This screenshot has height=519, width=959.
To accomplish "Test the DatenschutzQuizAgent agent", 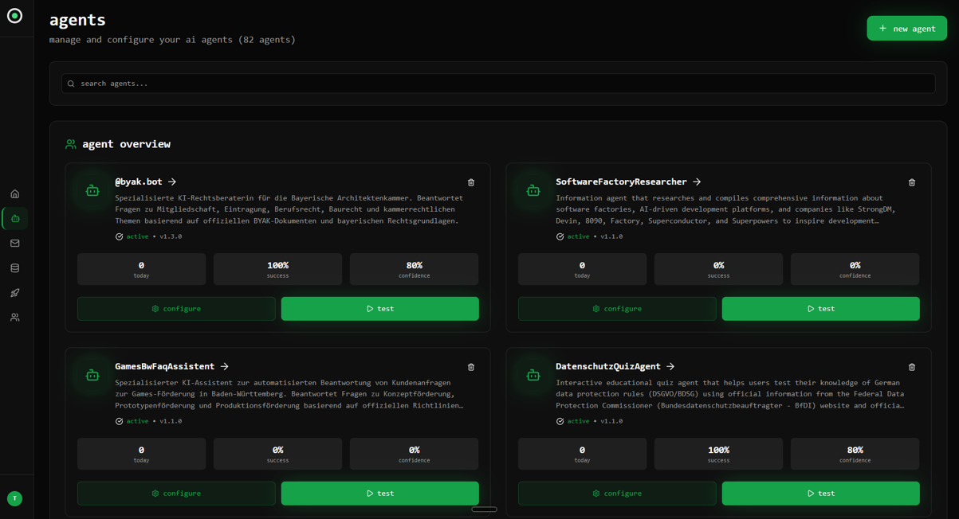I will pos(821,494).
